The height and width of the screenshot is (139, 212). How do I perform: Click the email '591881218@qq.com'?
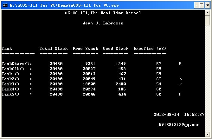(179, 125)
